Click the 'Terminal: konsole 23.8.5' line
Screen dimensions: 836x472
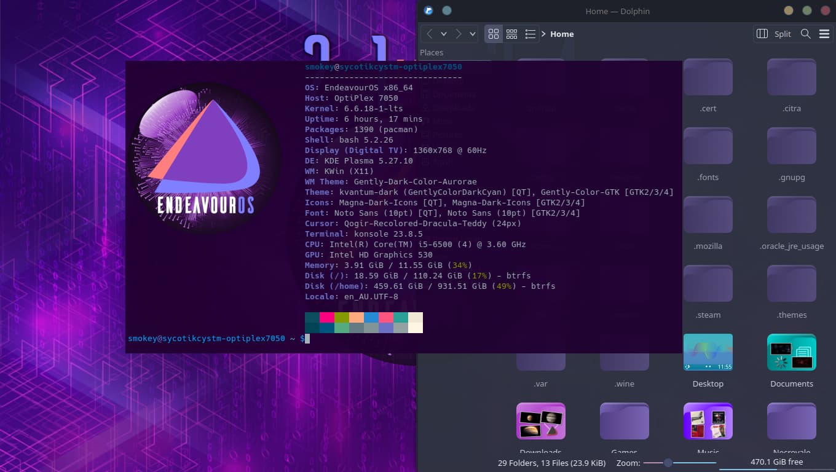[x=364, y=234]
